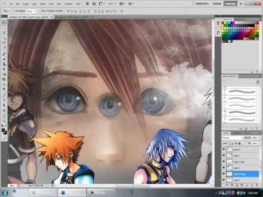Toggle visibility of the selected blue layer
Image resolution: width=263 pixels, height=197 pixels.
(x=224, y=174)
